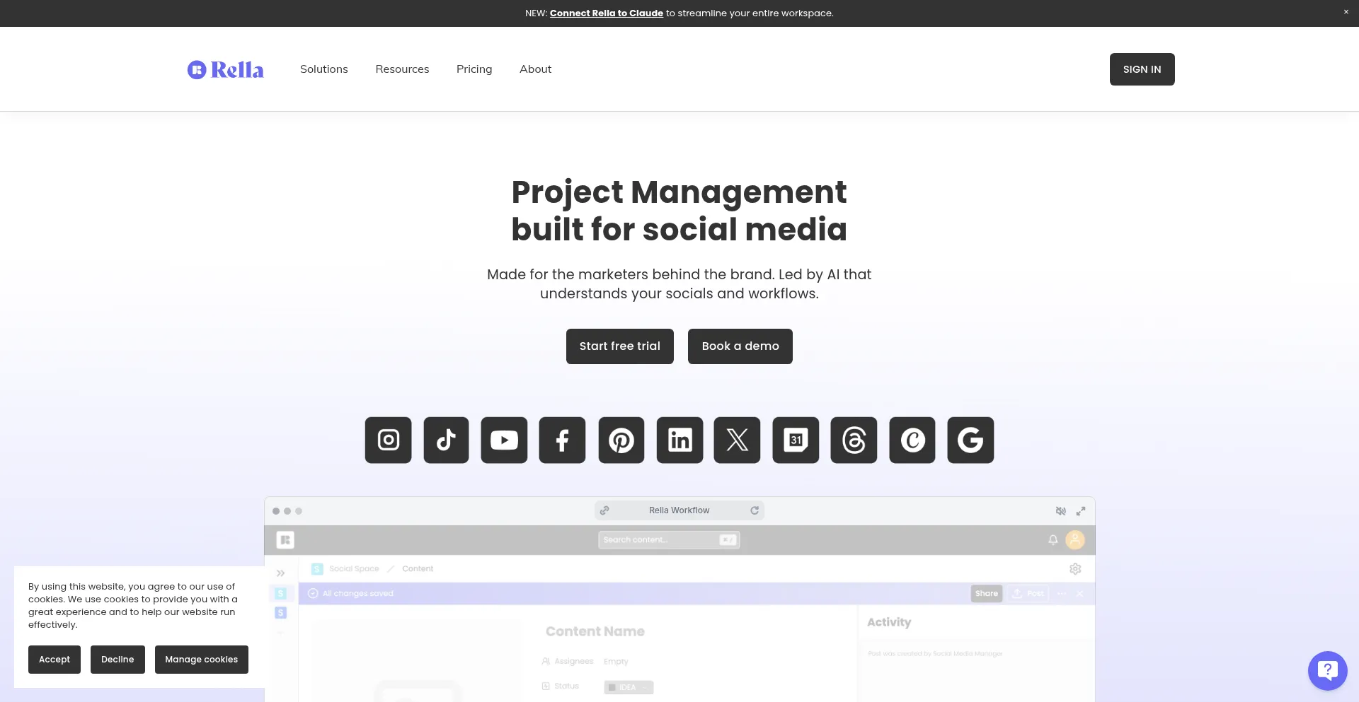Click the Share button in preview
The height and width of the screenshot is (702, 1359).
[x=987, y=594]
